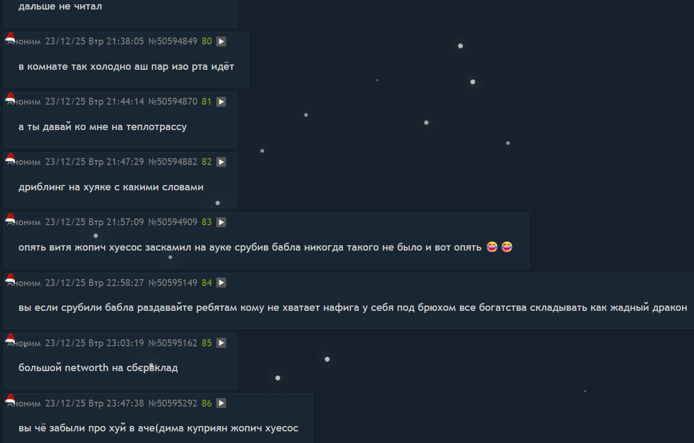Click the Santa hat icon on post 83
The image size is (694, 443).
[10, 218]
